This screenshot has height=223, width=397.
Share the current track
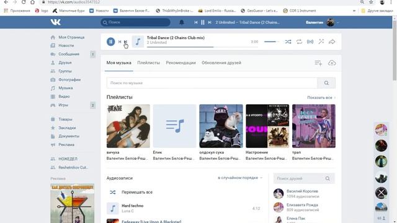point(332,42)
